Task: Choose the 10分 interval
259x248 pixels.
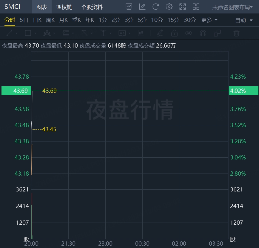Action: (157, 20)
